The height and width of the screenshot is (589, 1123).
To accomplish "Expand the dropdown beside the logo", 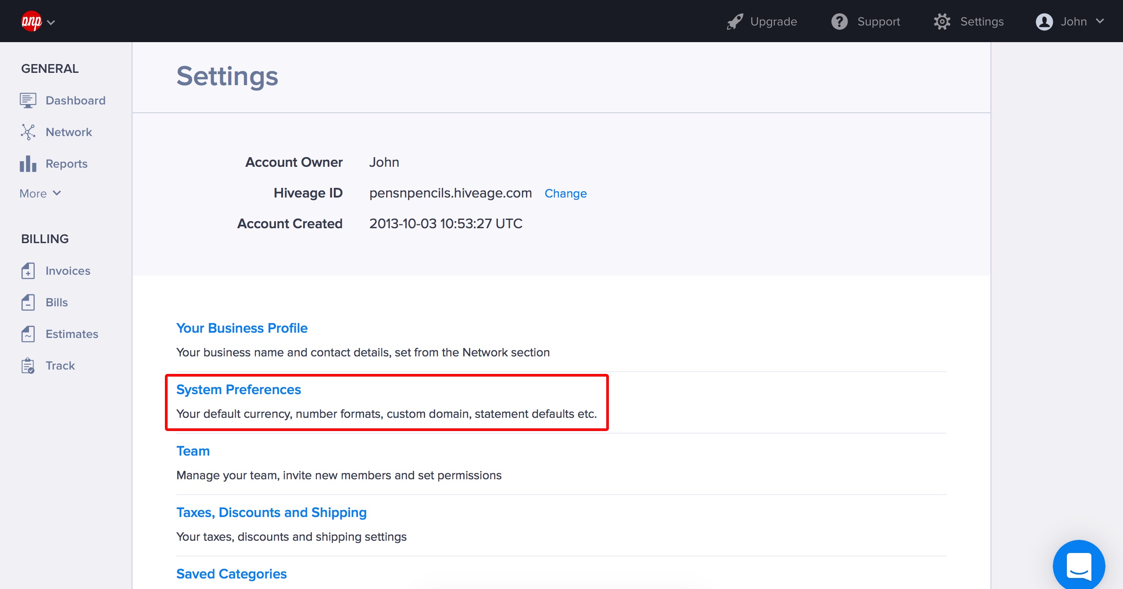I will (51, 22).
